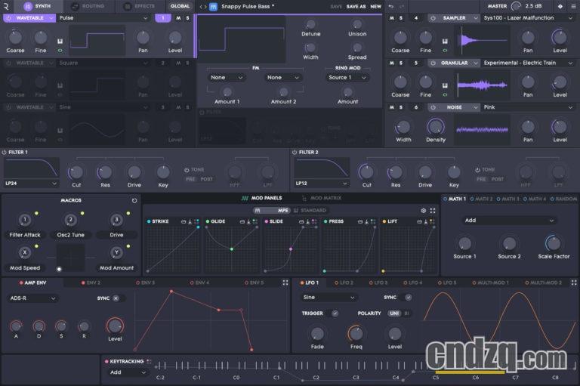Open Filter 2 LP12 type dropdown
Screen dimensions: 580x386
pos(322,184)
